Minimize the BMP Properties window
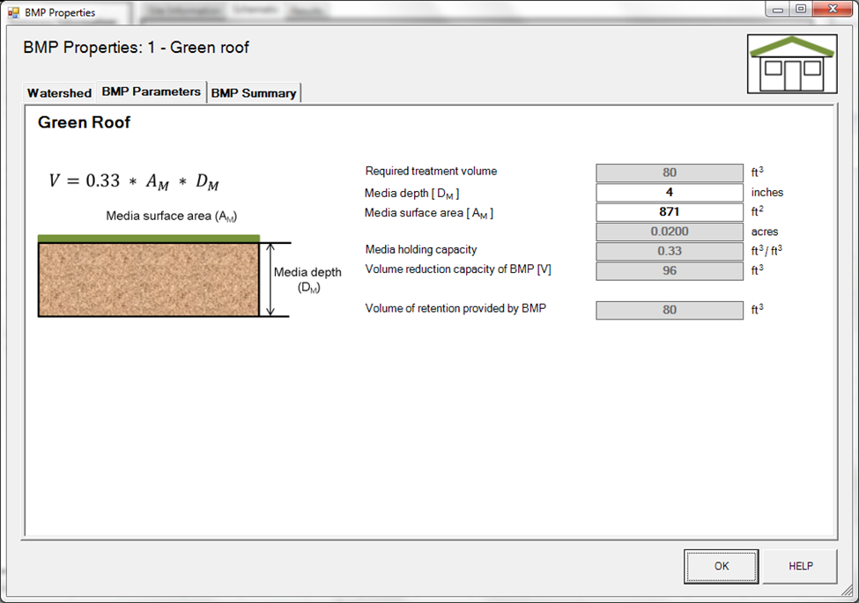 point(777,10)
